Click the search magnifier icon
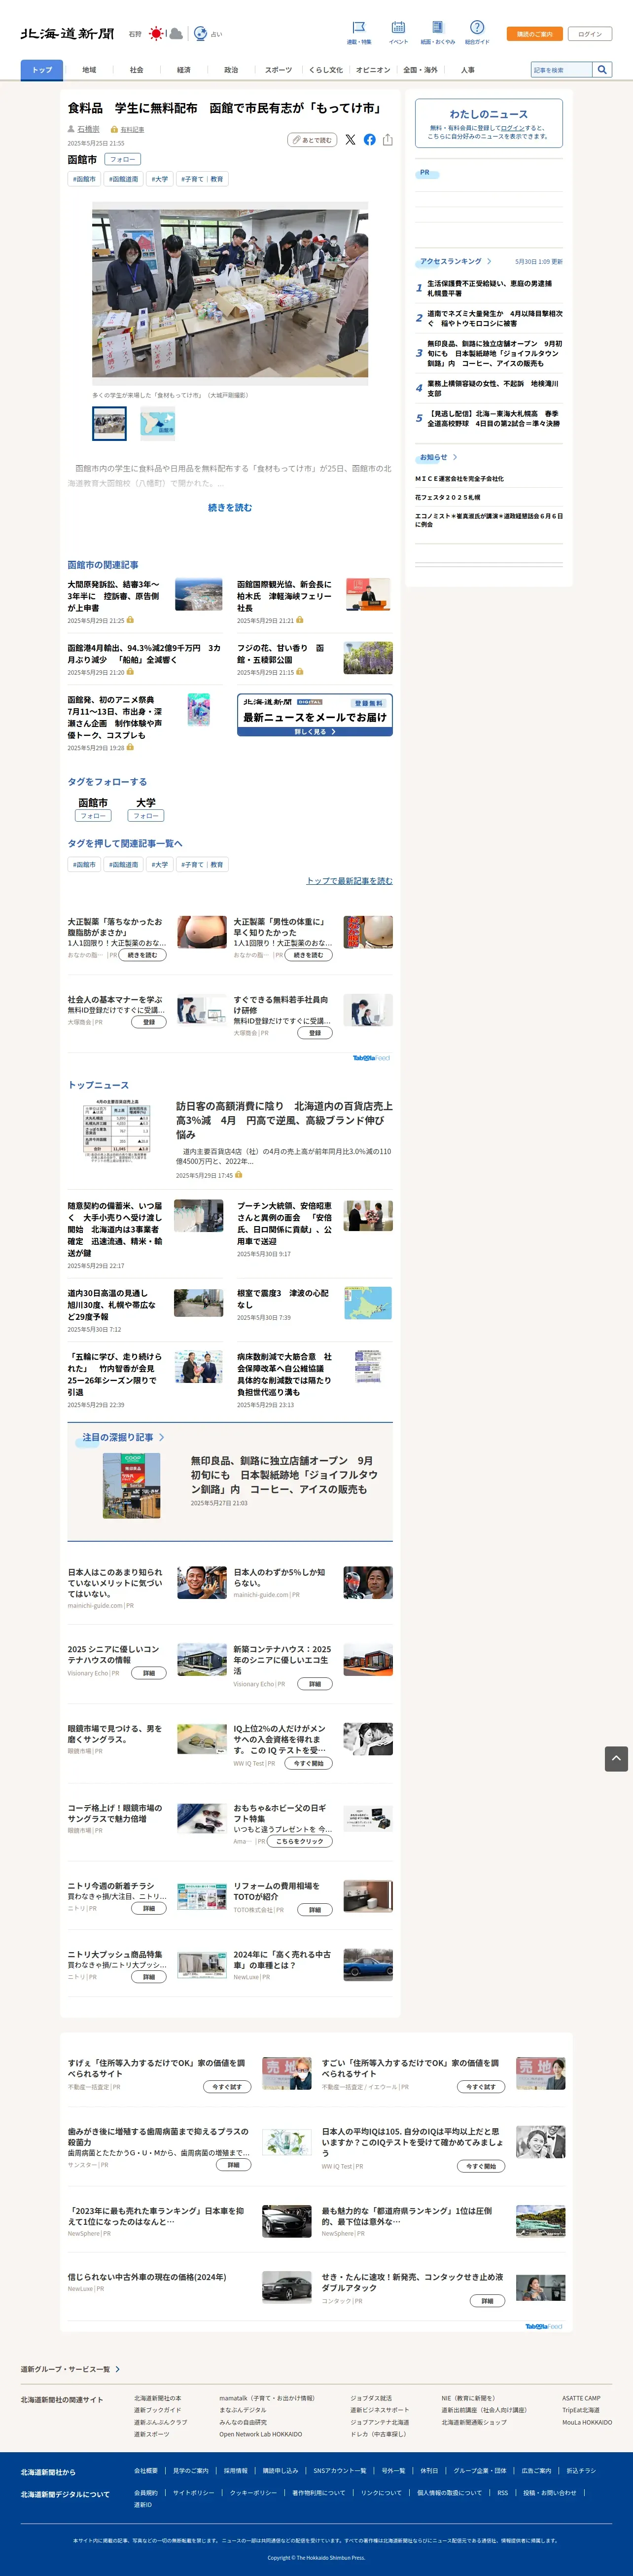633x2576 pixels. 602,70
